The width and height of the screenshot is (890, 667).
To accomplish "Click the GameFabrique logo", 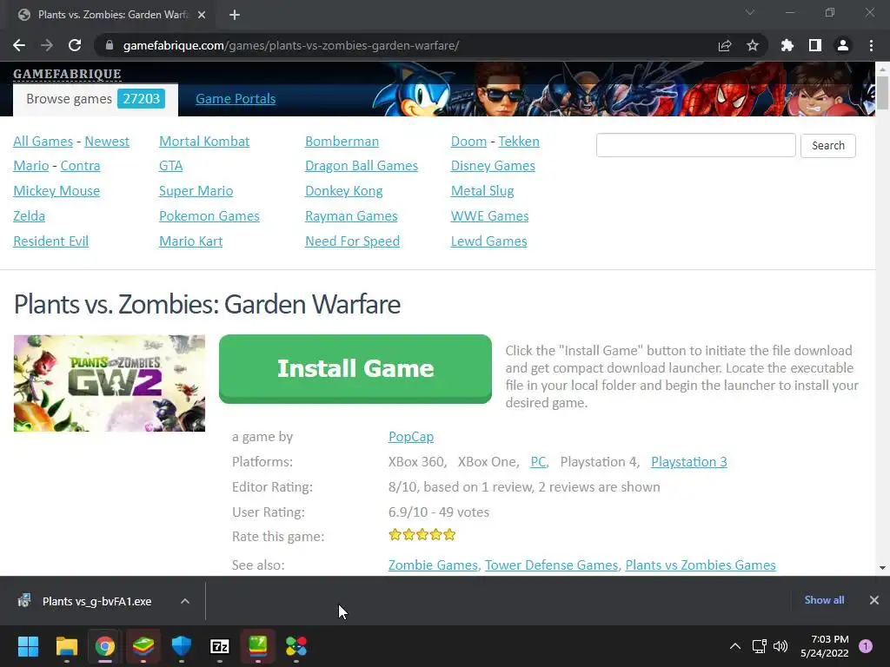I will pos(67,75).
